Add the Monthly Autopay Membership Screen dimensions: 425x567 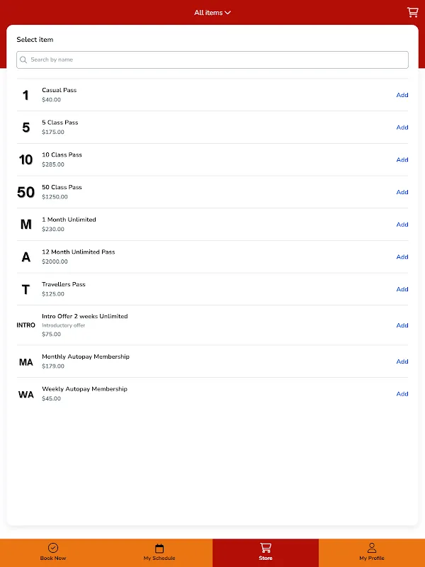point(402,361)
